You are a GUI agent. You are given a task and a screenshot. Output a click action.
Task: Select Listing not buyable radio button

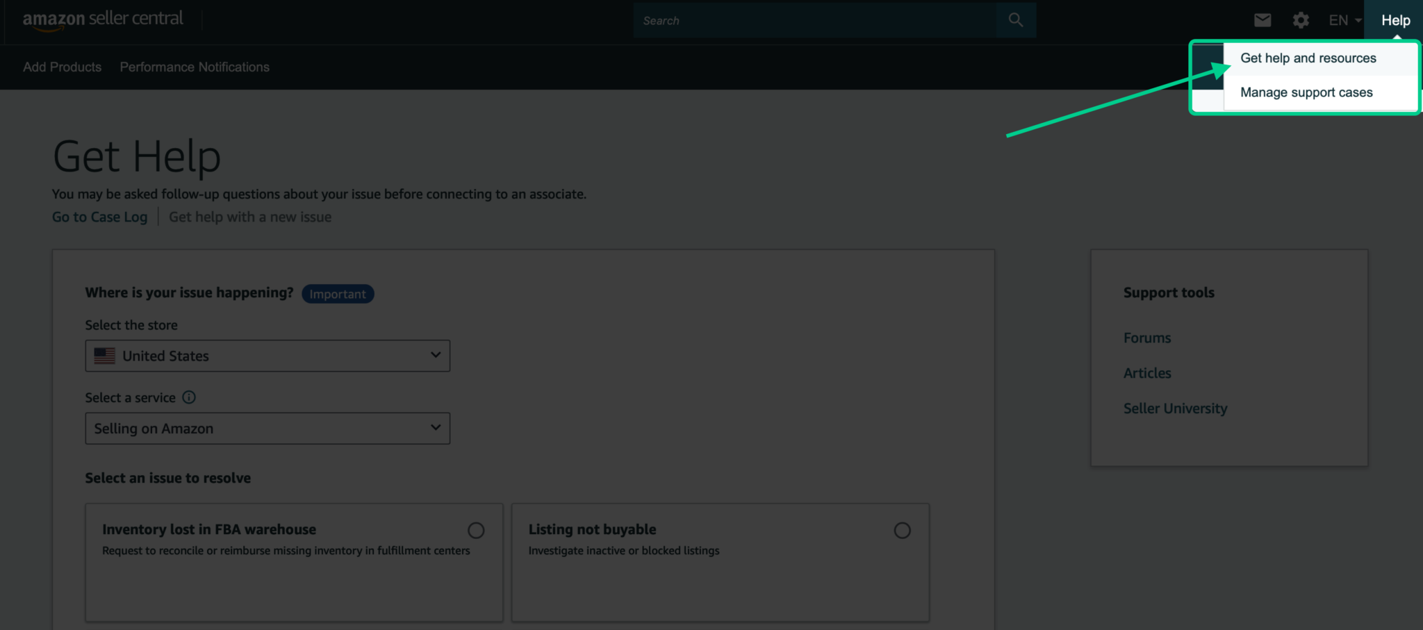(x=902, y=531)
